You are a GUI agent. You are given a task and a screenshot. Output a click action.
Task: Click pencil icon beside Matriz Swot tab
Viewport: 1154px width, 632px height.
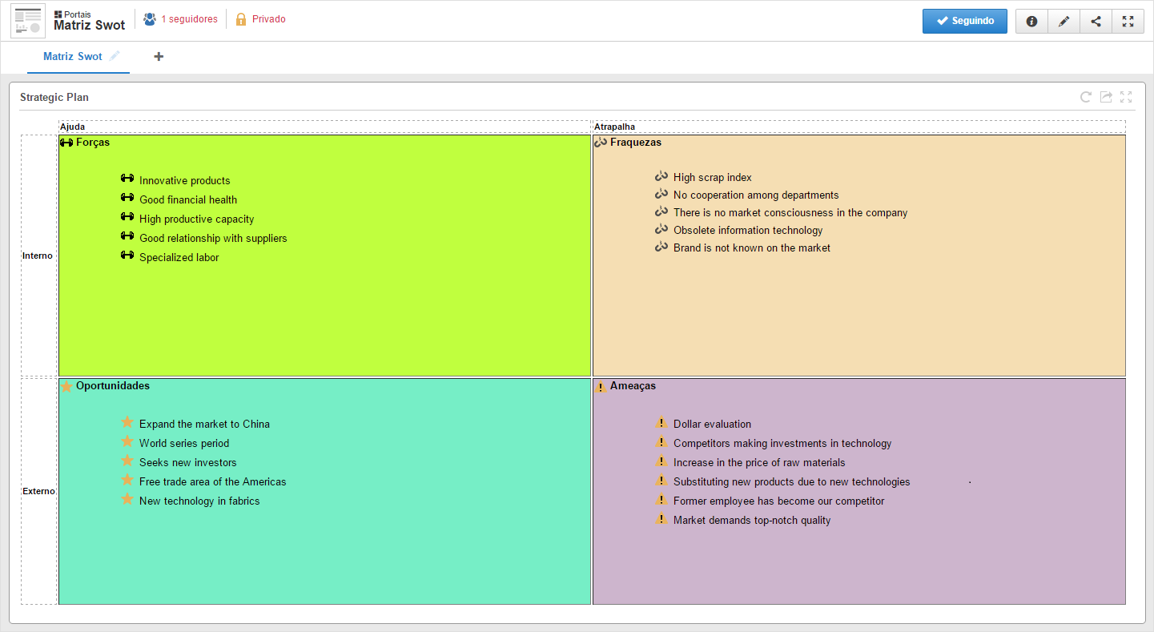(x=115, y=56)
